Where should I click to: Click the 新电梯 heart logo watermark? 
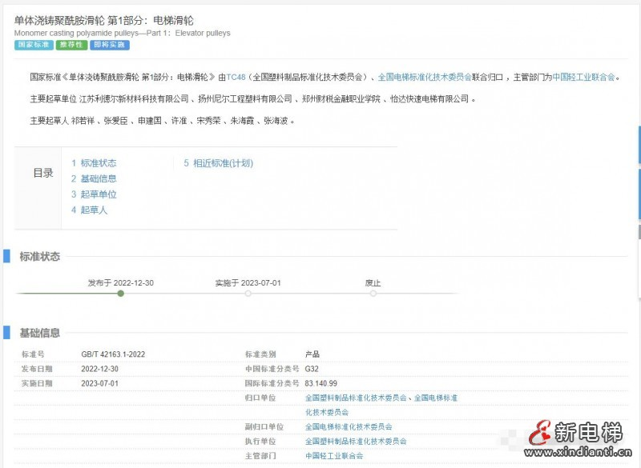coord(540,434)
